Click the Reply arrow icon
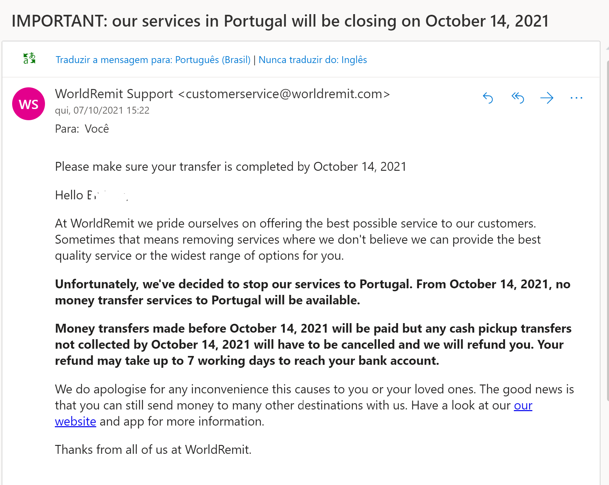Viewport: 609px width, 485px height. click(488, 98)
